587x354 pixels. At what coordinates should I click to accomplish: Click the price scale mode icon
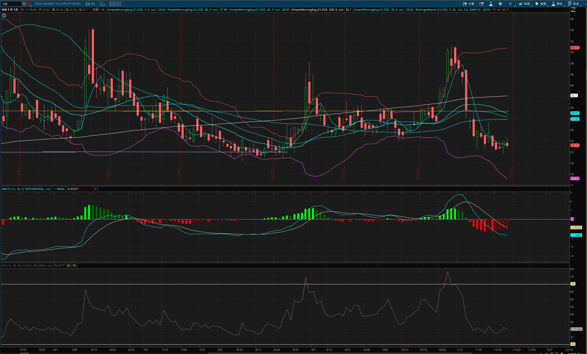pos(573,10)
